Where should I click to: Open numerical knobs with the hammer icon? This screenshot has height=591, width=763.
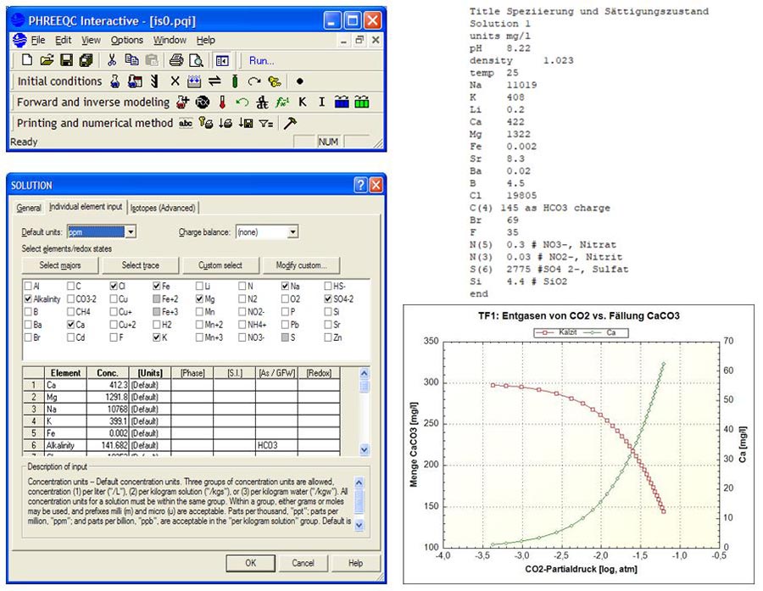click(290, 123)
